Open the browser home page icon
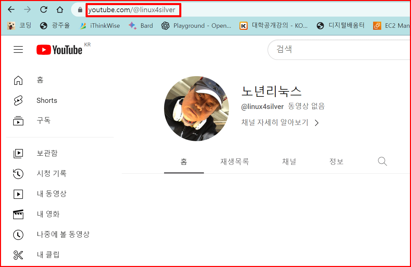Viewport: 411px width, 267px height. click(x=60, y=9)
